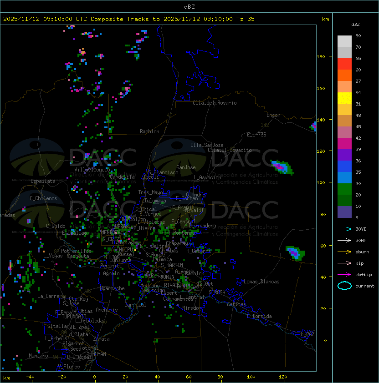Click the Composite Tracks timestamp header
Screen dimensions: 379x383
pos(129,19)
